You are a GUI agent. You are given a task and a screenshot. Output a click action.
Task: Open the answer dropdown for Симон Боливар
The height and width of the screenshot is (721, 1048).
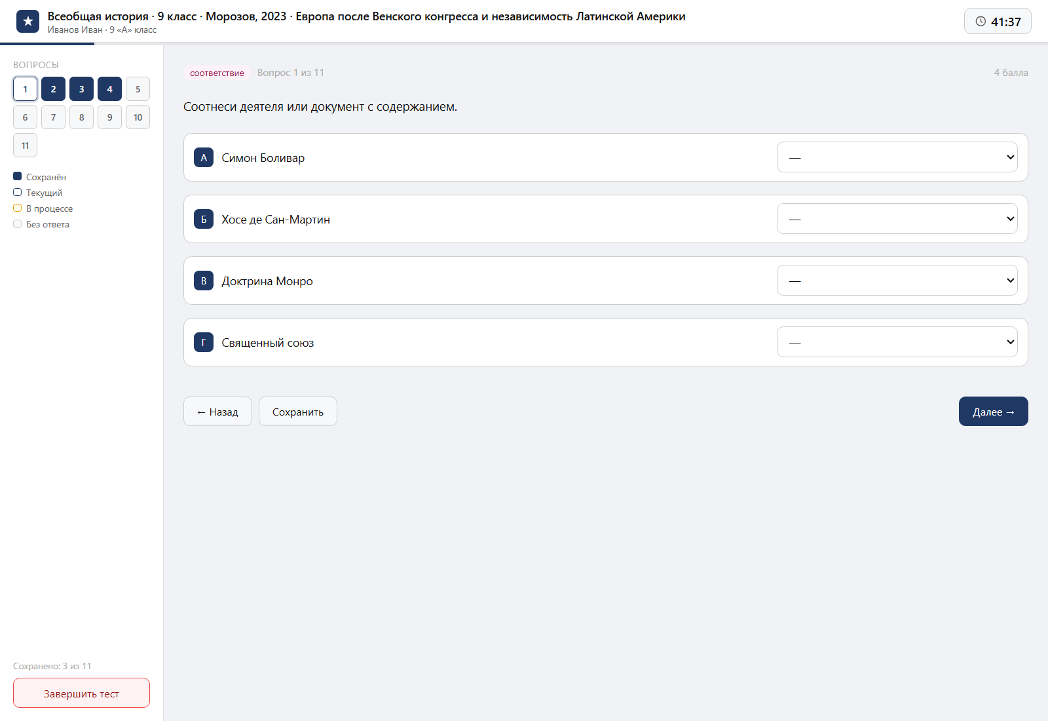tap(897, 157)
